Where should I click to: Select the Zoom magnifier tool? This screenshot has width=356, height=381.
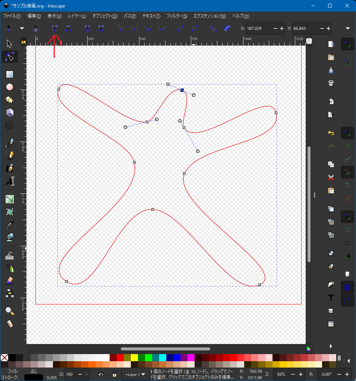(x=10, y=311)
